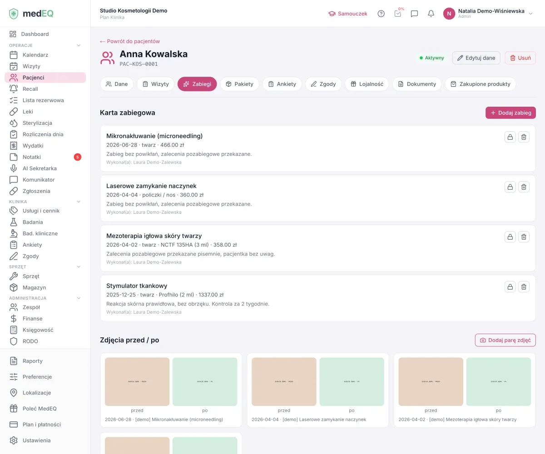Switch to the Pakiety tab

[x=239, y=84]
